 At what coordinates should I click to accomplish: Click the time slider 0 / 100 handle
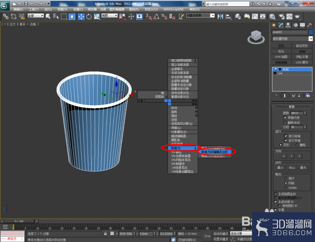click(x=19, y=221)
